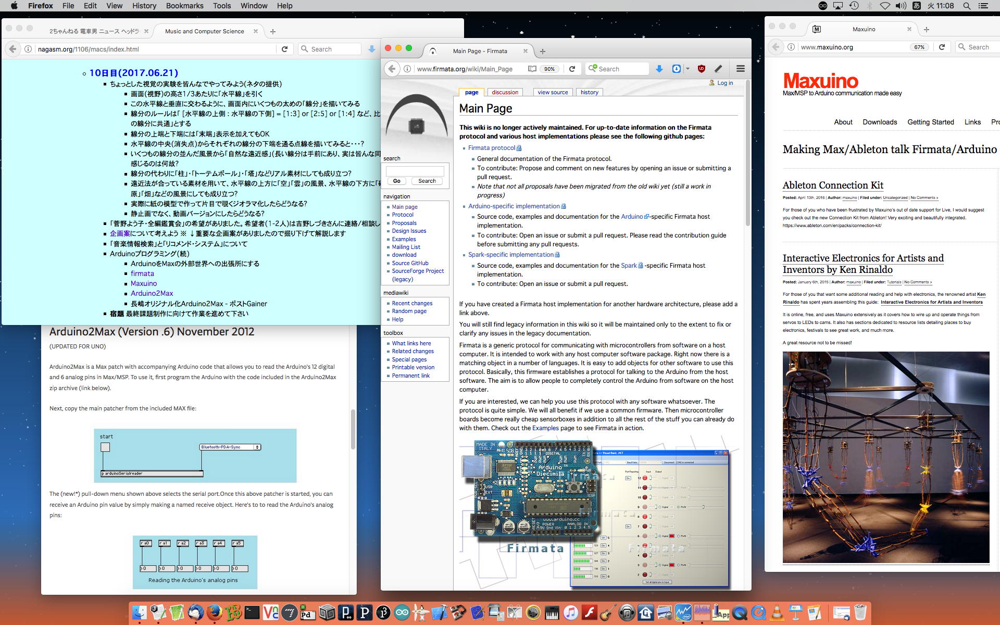Open the Arduino2Max link in course page
Image resolution: width=1000 pixels, height=625 pixels.
click(x=152, y=293)
